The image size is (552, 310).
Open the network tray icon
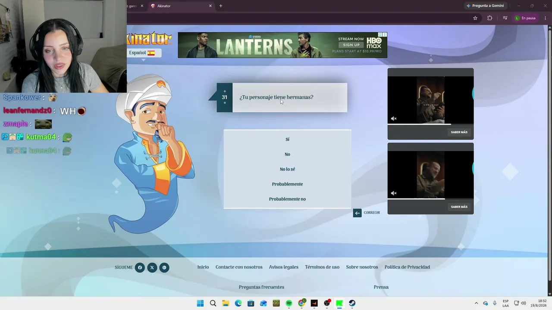pyautogui.click(x=517, y=303)
